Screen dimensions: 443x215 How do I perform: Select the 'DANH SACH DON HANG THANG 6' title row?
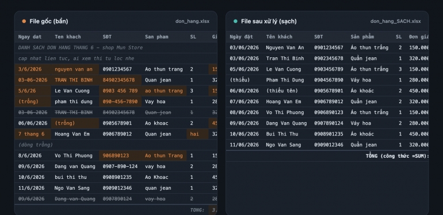[x=116, y=48]
